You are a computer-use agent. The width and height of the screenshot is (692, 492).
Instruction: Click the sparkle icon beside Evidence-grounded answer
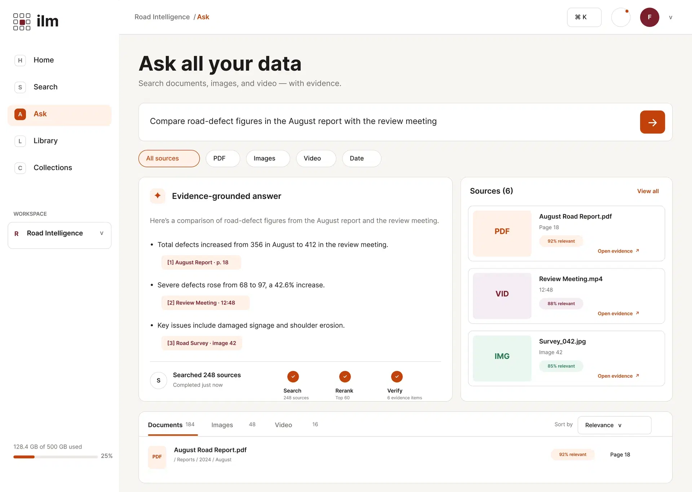coord(158,196)
